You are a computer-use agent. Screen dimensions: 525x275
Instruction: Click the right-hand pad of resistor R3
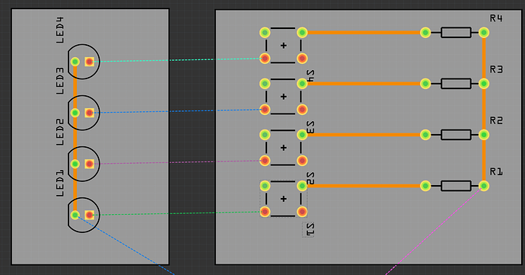484,84
